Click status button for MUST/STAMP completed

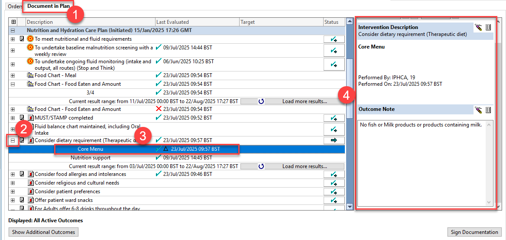[x=334, y=118]
